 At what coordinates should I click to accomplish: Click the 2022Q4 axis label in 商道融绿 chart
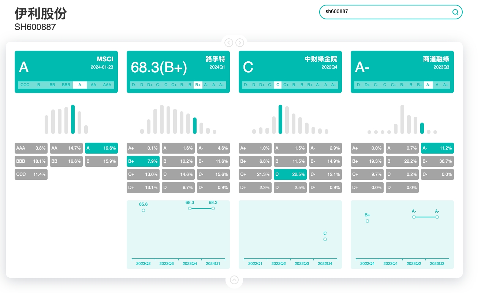(x=368, y=263)
